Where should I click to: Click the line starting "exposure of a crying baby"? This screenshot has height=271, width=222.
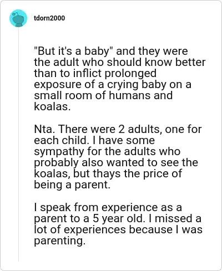113,85
